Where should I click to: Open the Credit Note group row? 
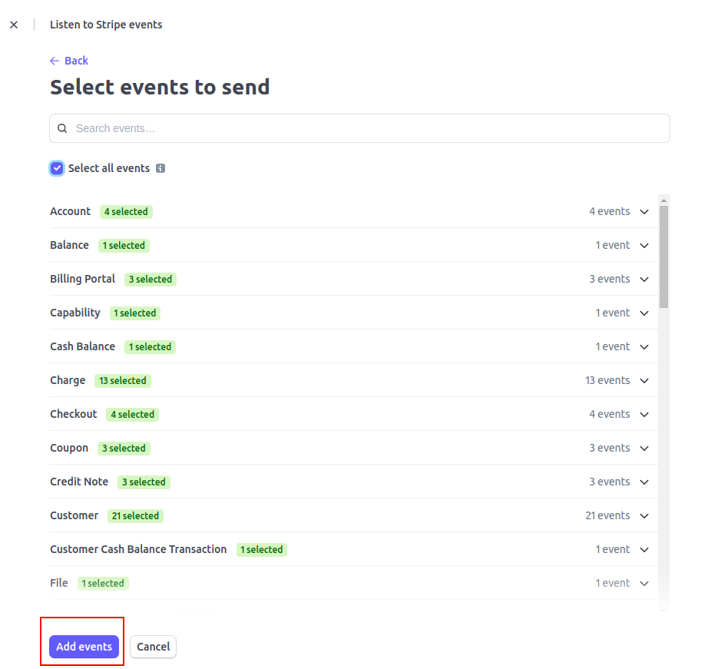coord(353,482)
